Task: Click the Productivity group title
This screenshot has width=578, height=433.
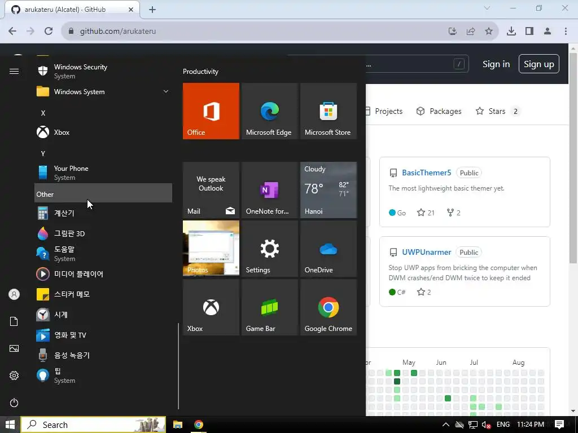Action: [x=200, y=72]
